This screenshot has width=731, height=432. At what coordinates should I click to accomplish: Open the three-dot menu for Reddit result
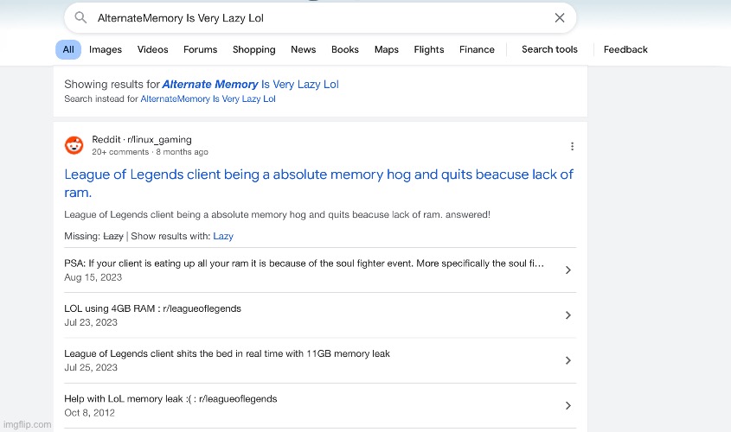[x=572, y=146]
